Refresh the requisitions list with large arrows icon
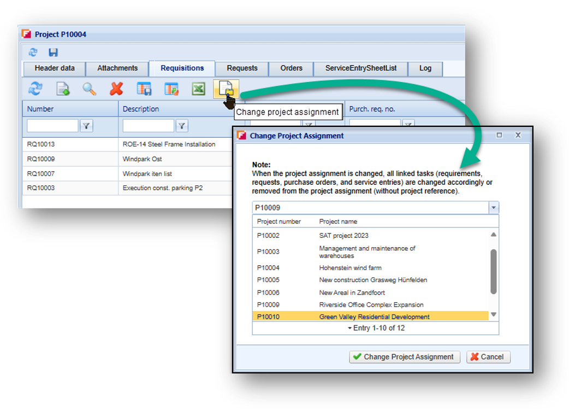Image resolution: width=569 pixels, height=409 pixels. tap(35, 88)
